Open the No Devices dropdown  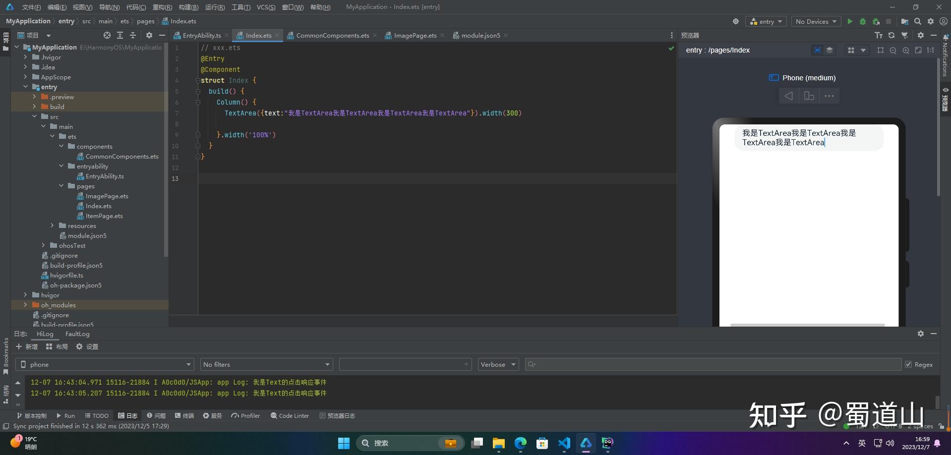tap(816, 21)
